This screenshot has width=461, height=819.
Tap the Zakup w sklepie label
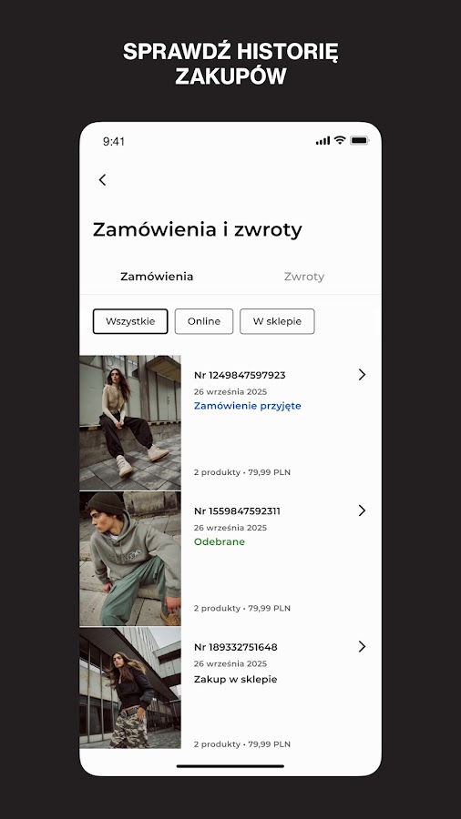click(236, 679)
